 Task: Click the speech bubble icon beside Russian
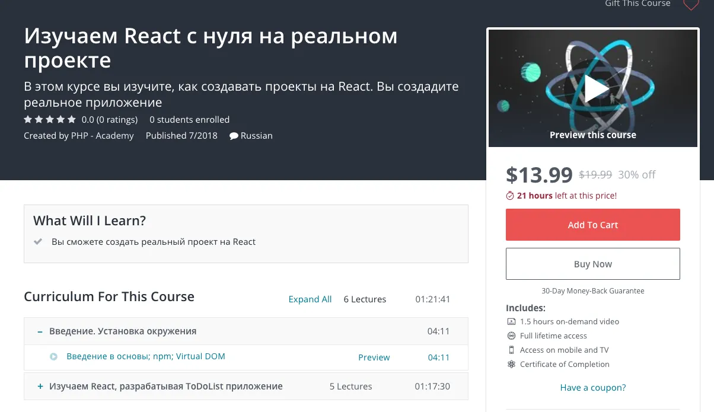coord(234,136)
